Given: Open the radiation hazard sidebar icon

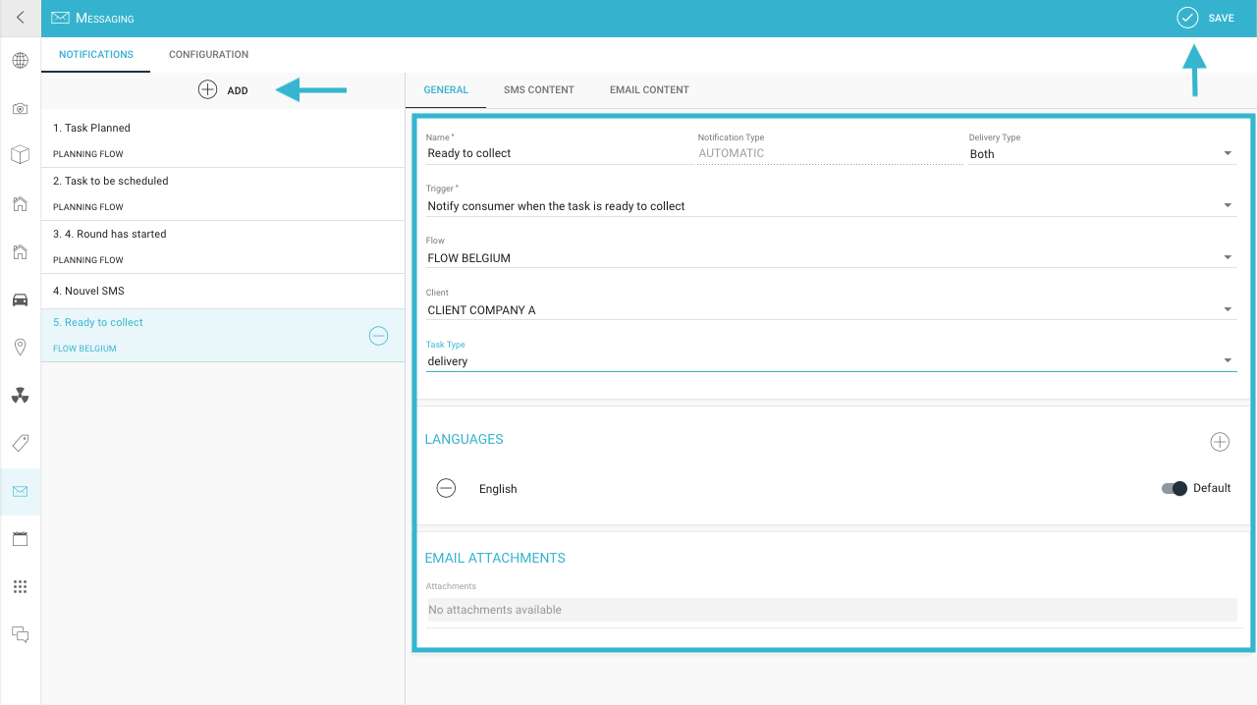Looking at the screenshot, I should tap(20, 395).
